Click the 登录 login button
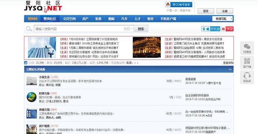This screenshot has height=134, width=258. coord(206,11)
